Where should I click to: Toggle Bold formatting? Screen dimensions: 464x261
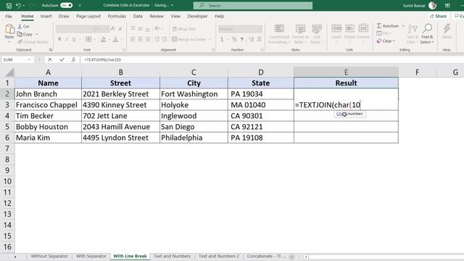click(x=59, y=39)
